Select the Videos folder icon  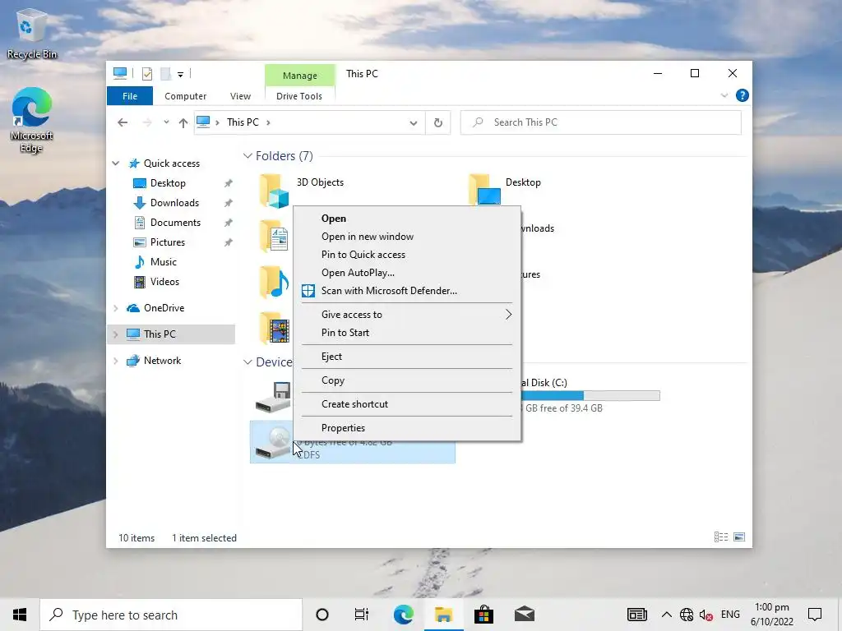275,329
